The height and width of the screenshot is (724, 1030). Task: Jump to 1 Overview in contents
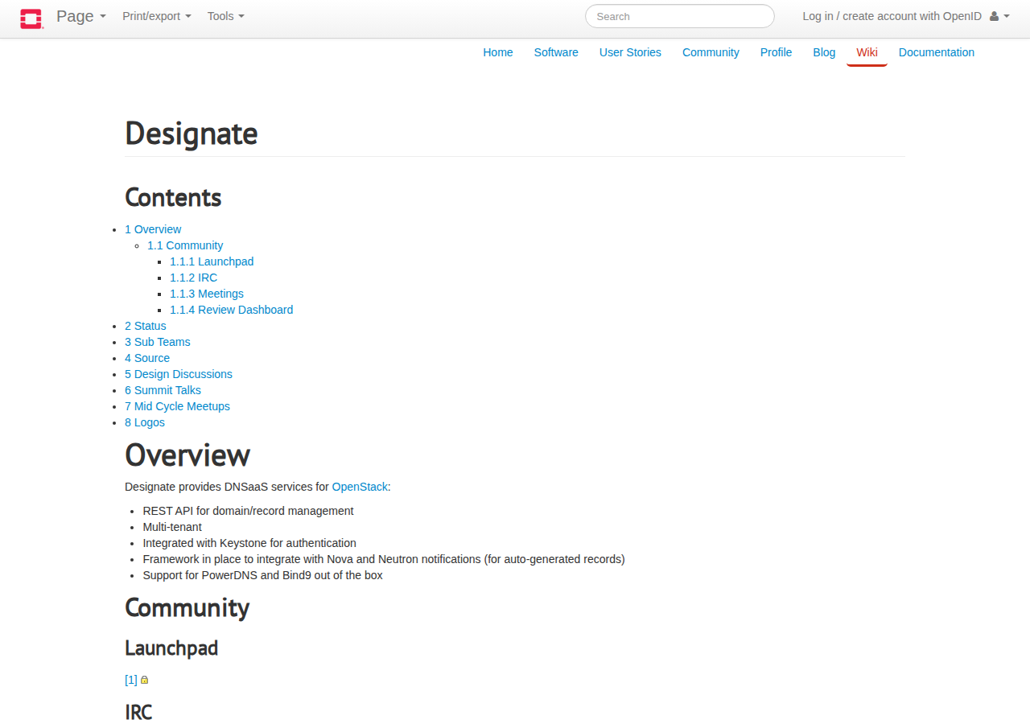(x=153, y=229)
